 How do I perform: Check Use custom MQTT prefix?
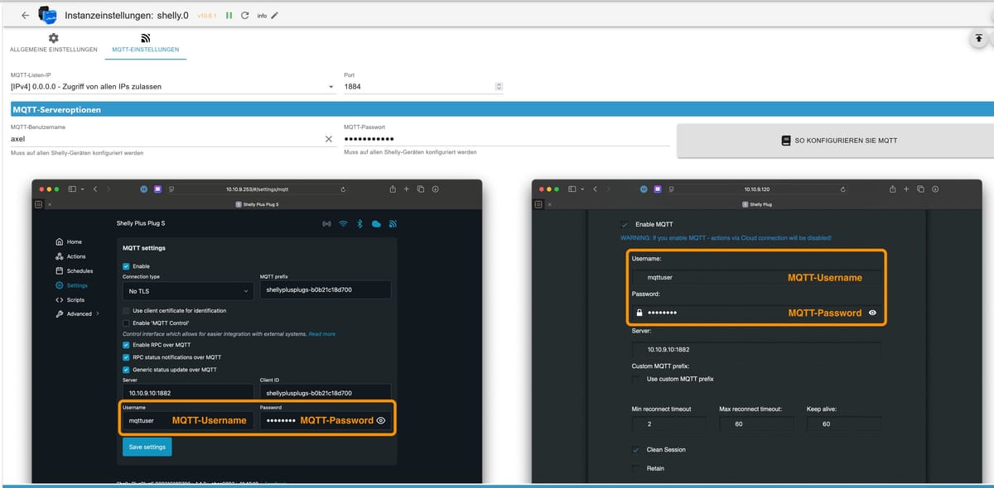pos(637,379)
